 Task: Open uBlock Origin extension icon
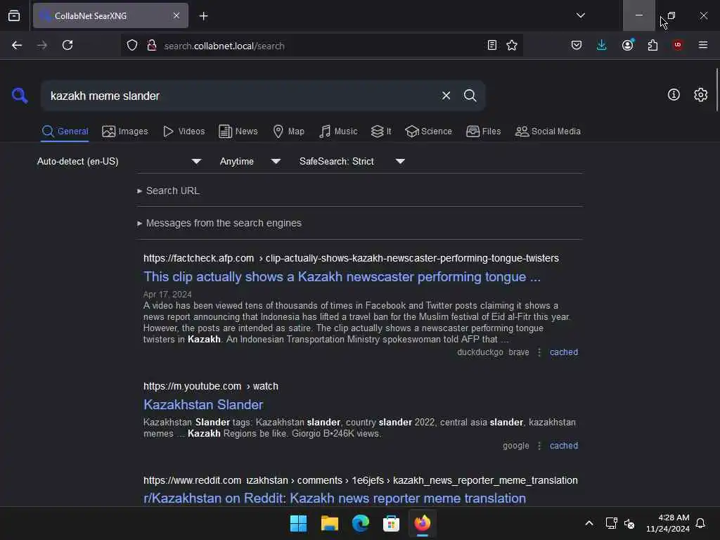click(x=677, y=44)
